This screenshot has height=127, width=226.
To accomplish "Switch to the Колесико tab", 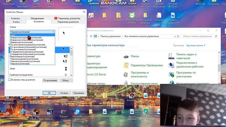I will [16, 18].
